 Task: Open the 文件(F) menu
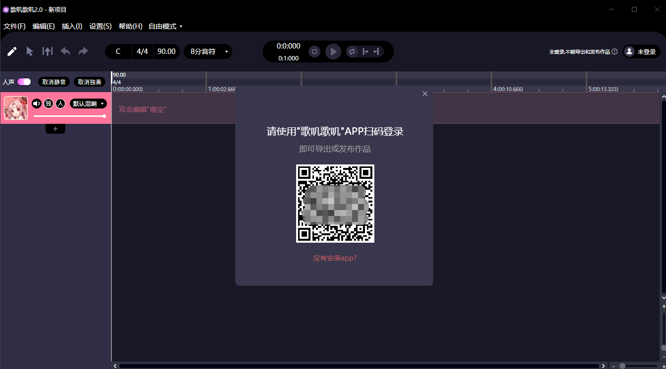(x=14, y=26)
